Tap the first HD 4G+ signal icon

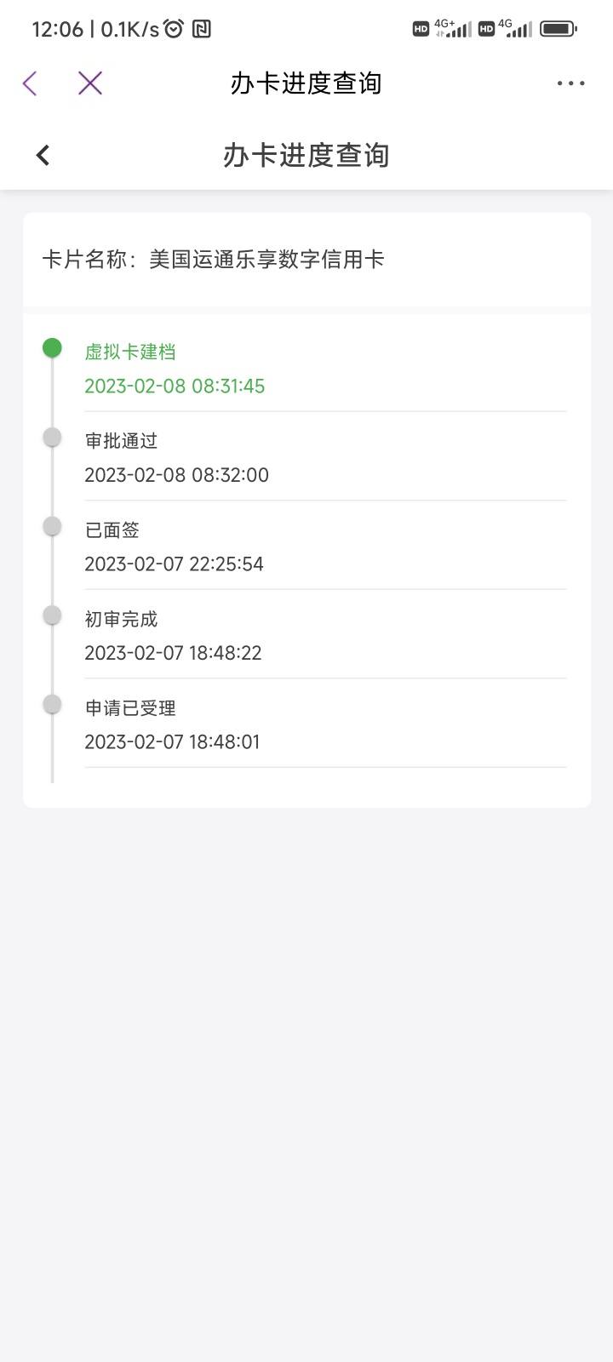[x=442, y=29]
